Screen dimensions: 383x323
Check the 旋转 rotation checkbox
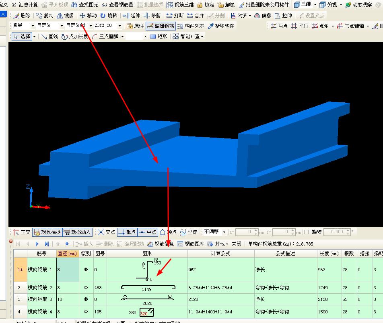coord(307,232)
